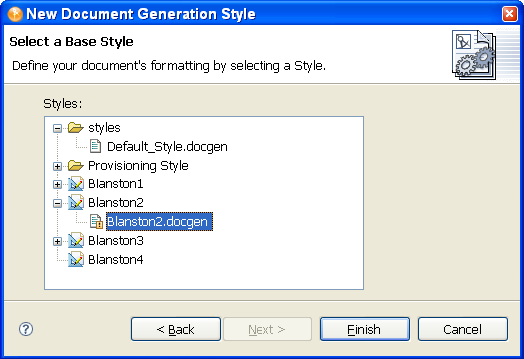Click the locked Blanston2.docgen file icon
The image size is (524, 359).
click(x=96, y=222)
